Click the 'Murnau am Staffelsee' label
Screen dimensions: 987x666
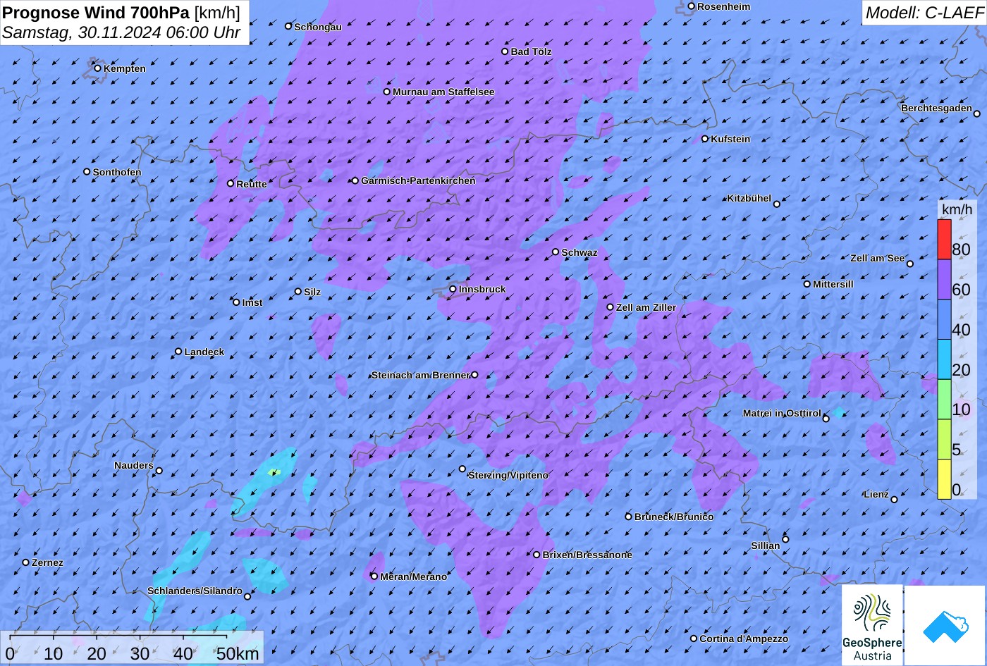coord(443,92)
